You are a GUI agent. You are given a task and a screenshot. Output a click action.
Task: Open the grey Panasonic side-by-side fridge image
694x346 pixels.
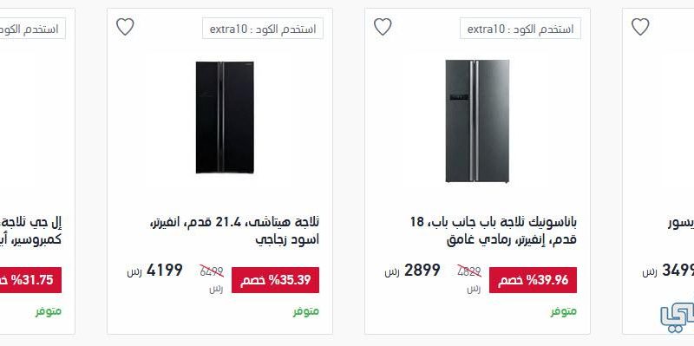click(x=477, y=121)
